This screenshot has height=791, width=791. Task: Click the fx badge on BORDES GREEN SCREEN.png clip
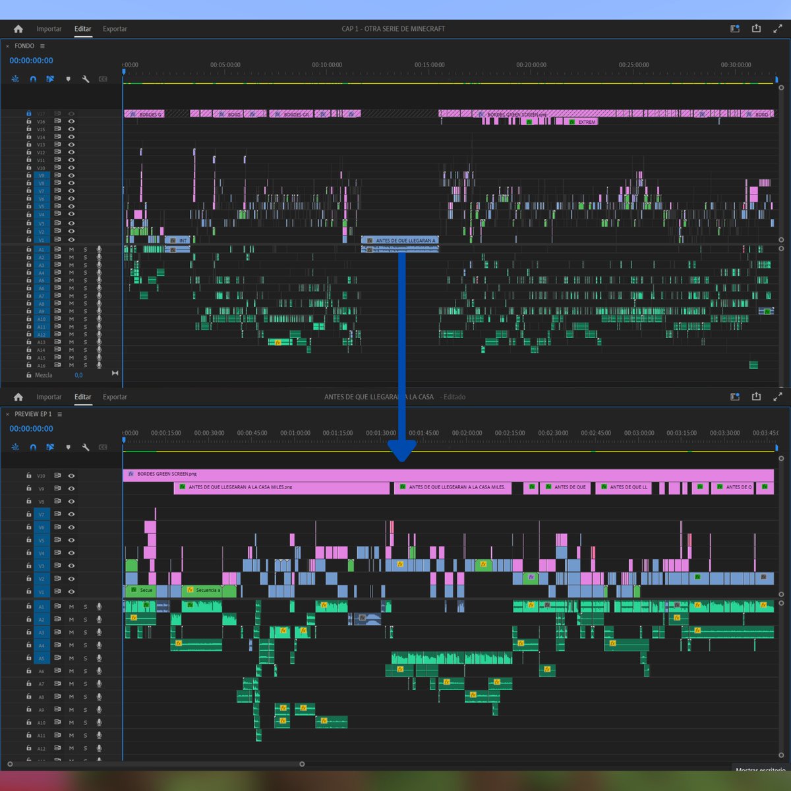pos(131,474)
